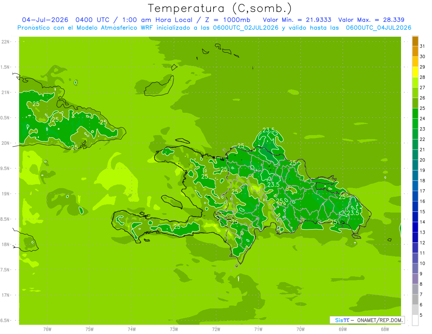
Task: Click the '20N' latitude axis label
Action: tap(5, 143)
